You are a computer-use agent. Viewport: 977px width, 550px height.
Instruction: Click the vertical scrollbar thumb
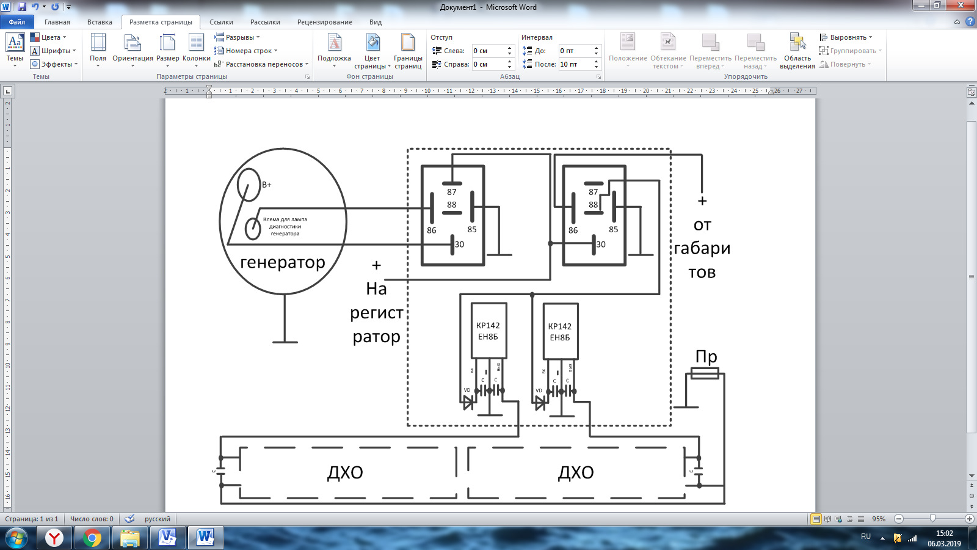point(972,277)
